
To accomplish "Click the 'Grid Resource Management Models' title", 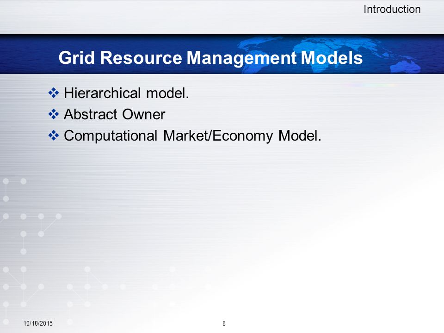I will point(210,58).
